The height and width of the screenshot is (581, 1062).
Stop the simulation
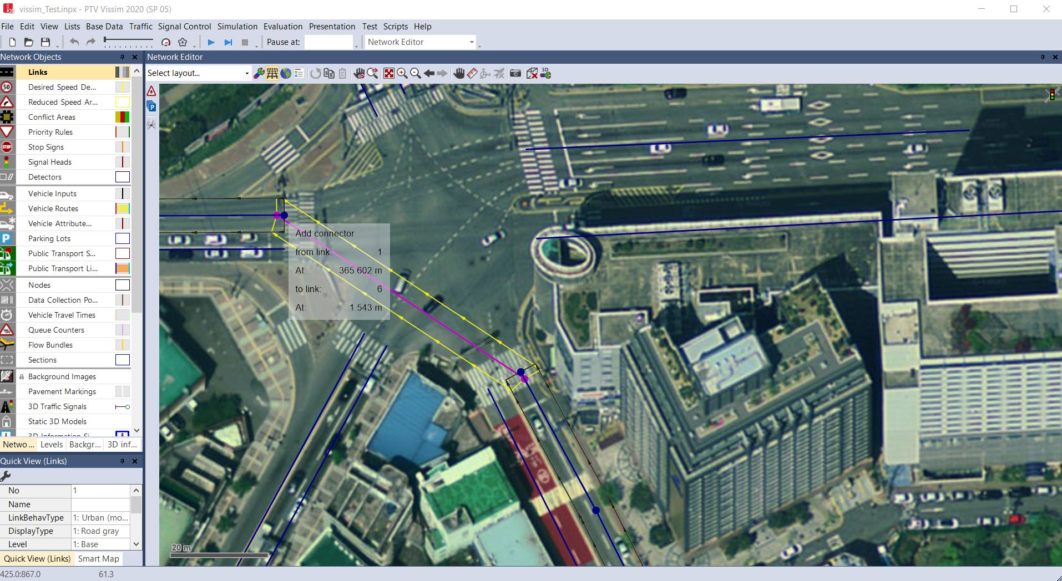[x=245, y=42]
